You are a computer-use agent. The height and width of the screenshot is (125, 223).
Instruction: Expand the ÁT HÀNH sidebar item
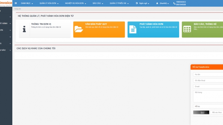click(6, 24)
